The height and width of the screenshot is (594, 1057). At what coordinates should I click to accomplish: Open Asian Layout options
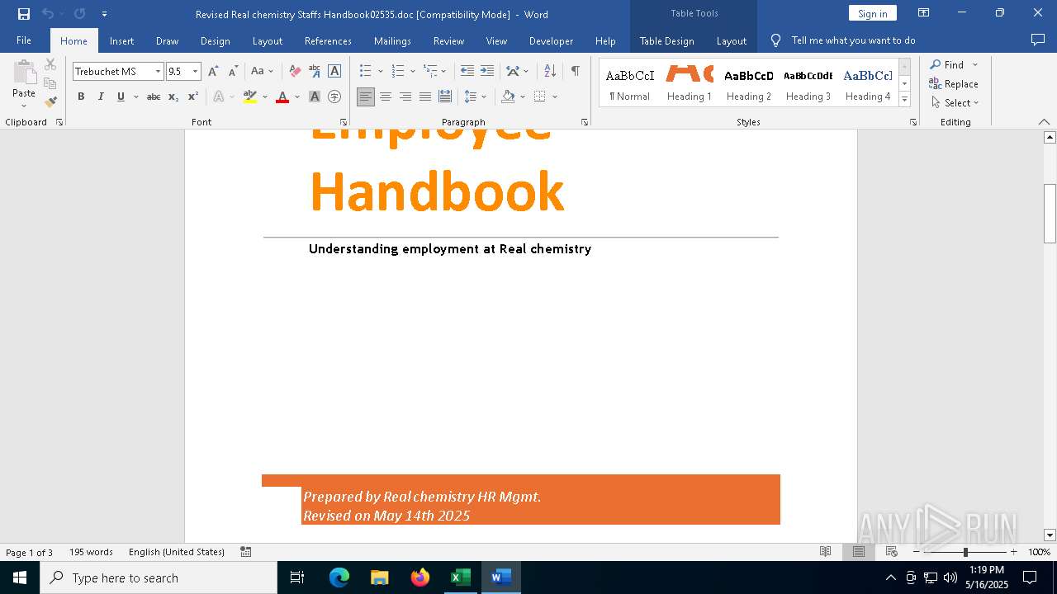pyautogui.click(x=513, y=72)
